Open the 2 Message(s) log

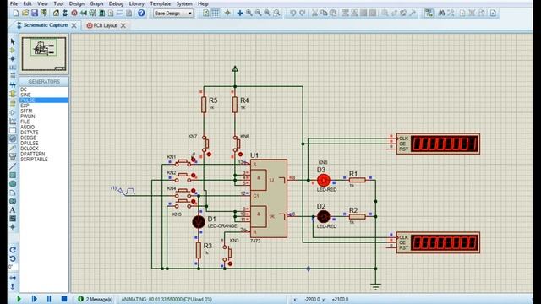(x=96, y=299)
